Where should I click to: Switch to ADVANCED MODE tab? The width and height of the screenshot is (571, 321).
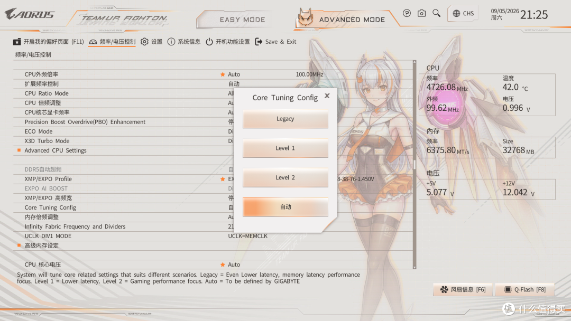pyautogui.click(x=352, y=20)
